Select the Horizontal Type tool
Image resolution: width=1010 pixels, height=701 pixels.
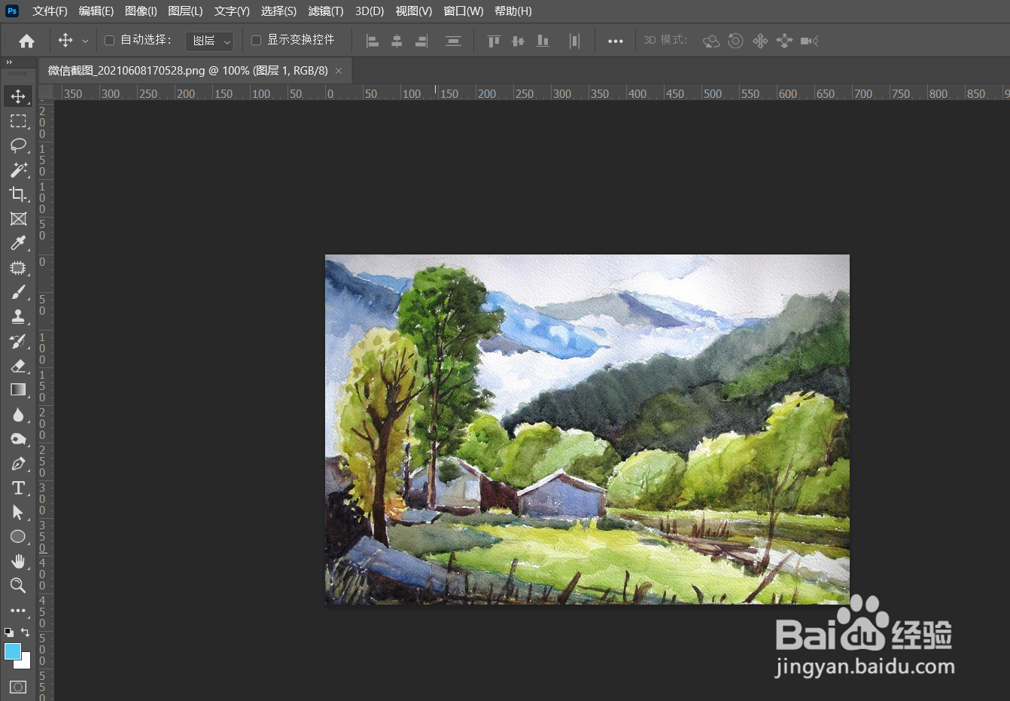18,488
